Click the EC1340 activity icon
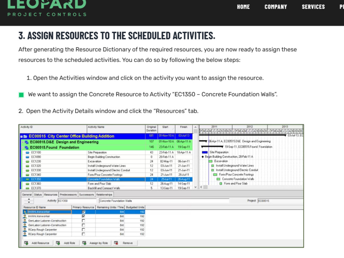344x258 pixels. pyautogui.click(x=28, y=175)
